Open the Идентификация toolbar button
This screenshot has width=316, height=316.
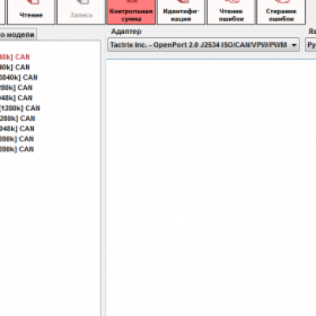pos(181,12)
